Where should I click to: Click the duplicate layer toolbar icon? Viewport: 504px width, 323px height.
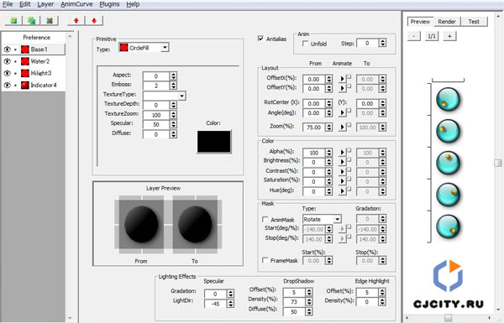coord(31,20)
